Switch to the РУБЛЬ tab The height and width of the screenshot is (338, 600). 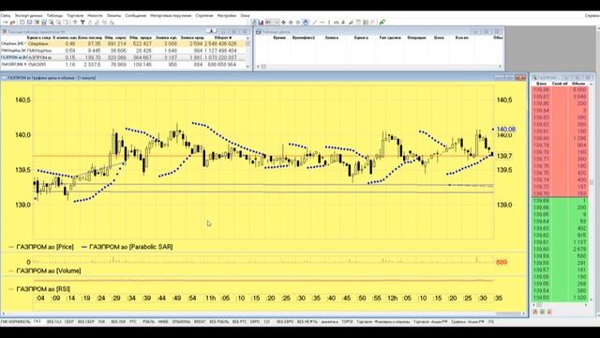[x=148, y=321]
